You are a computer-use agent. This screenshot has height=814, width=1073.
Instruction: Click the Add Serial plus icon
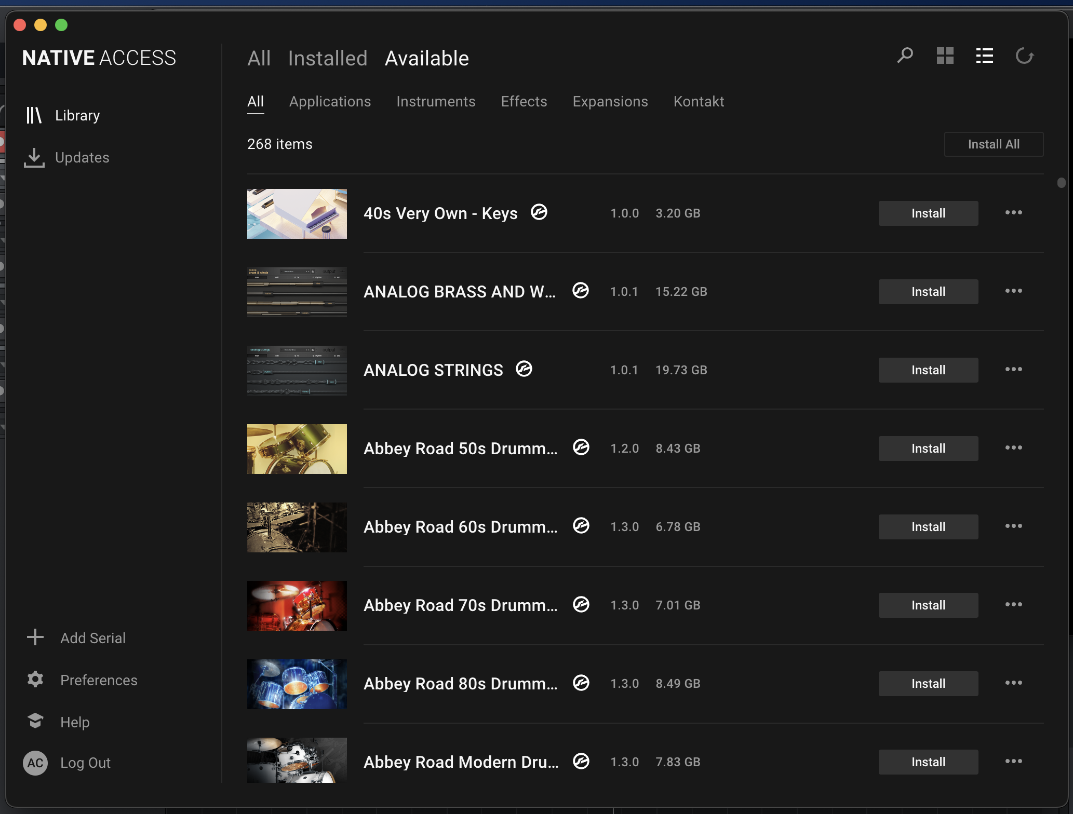click(x=35, y=637)
